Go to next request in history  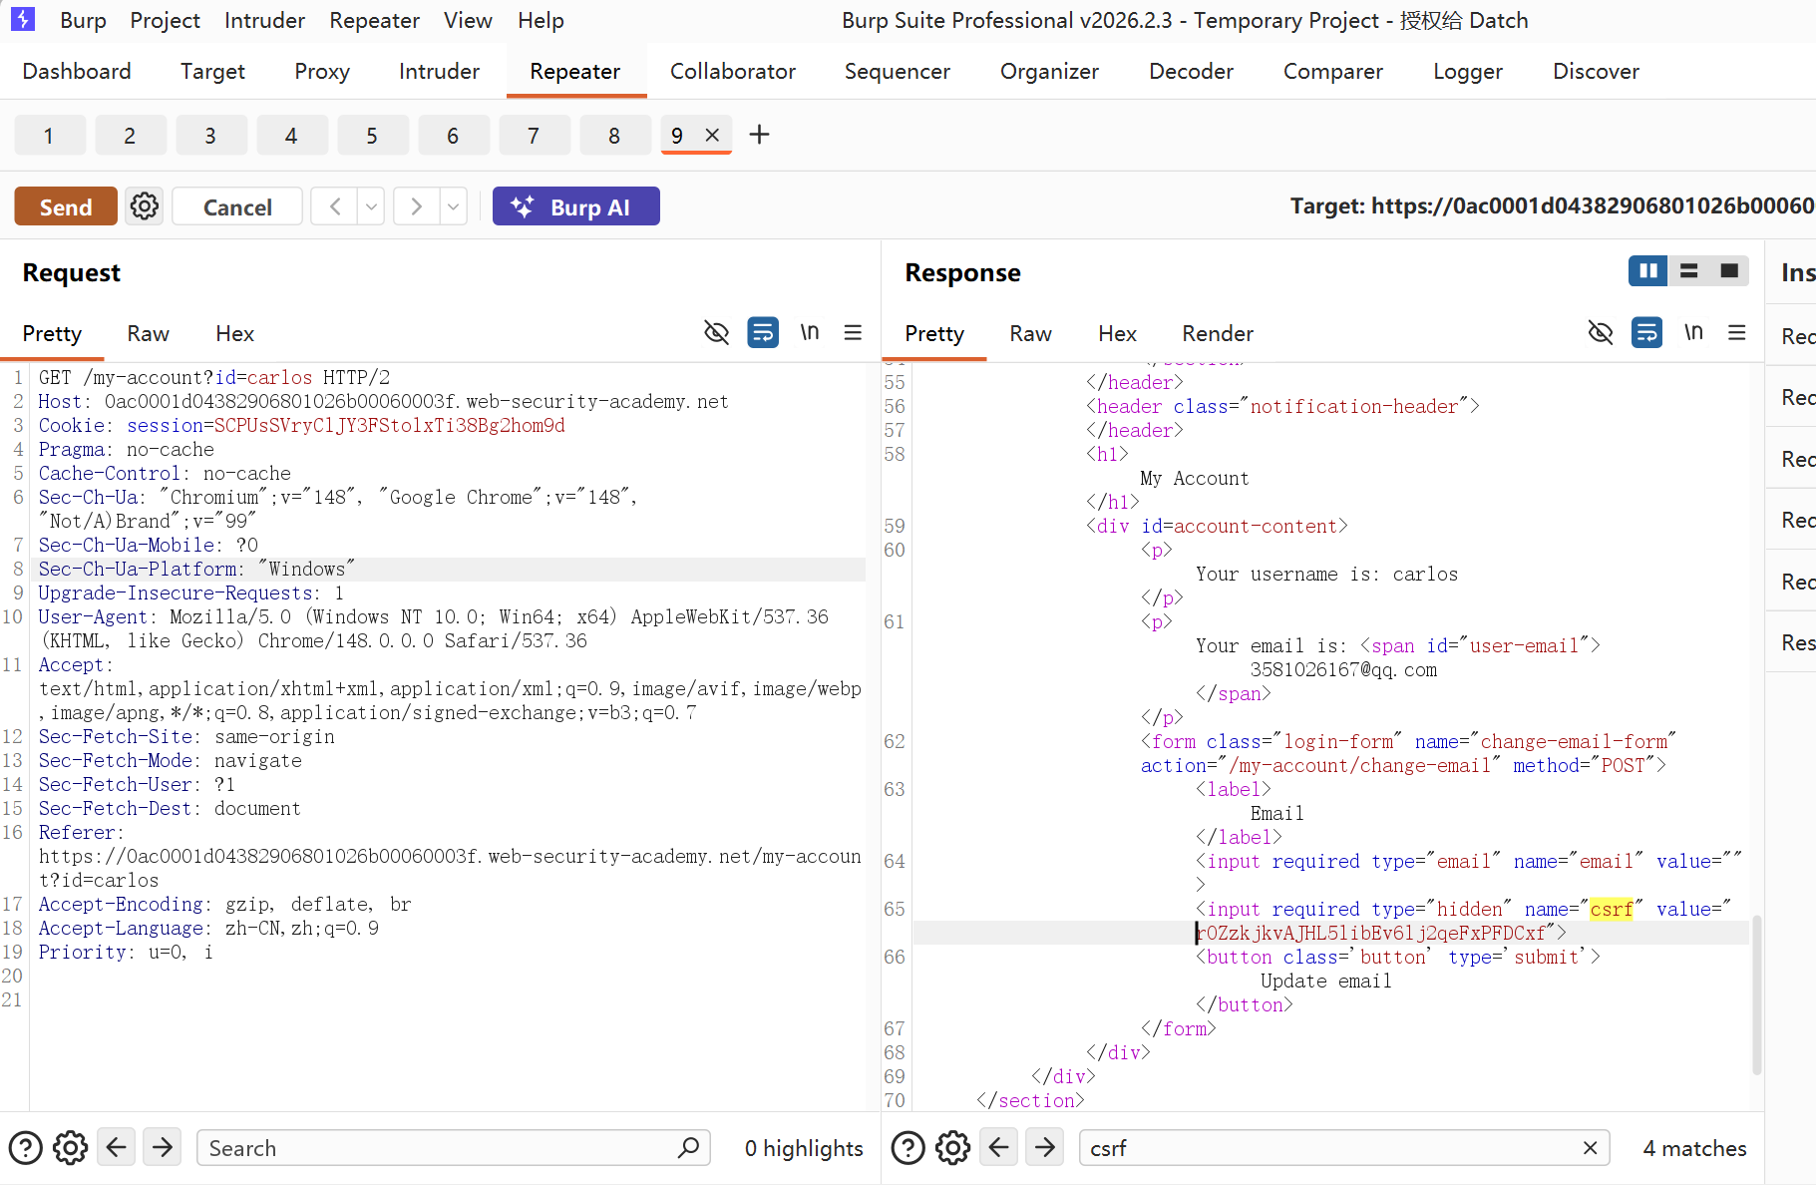417,206
